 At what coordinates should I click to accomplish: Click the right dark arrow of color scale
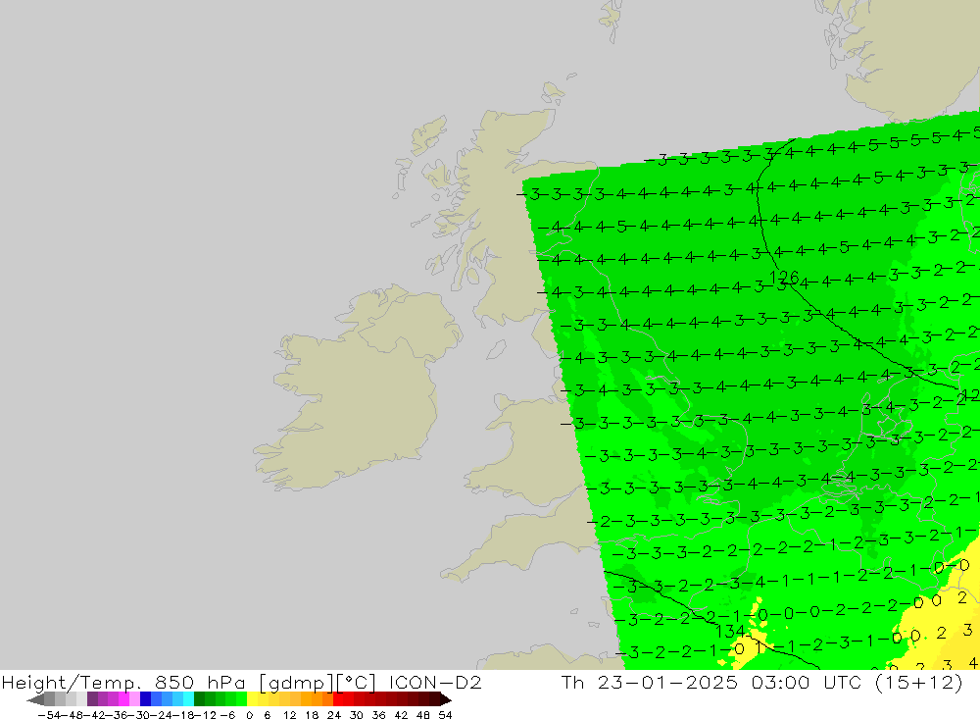[x=446, y=699]
